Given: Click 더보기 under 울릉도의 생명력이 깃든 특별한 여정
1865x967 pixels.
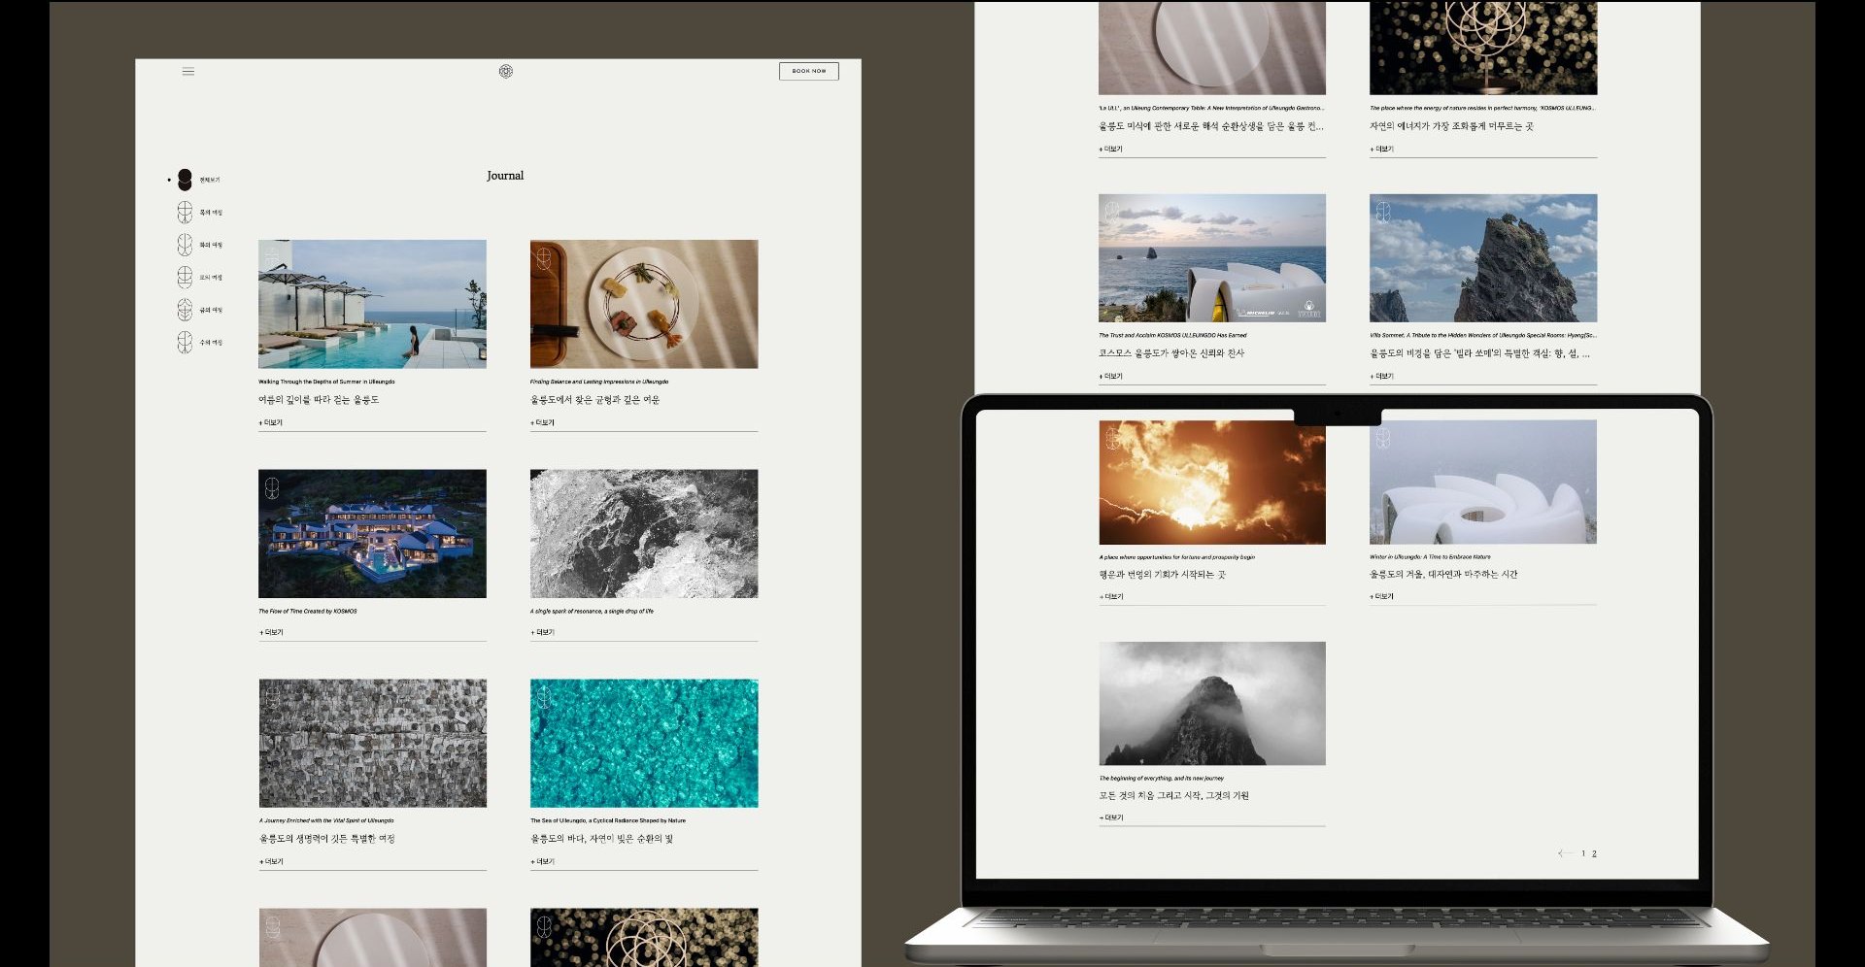Looking at the screenshot, I should (x=271, y=861).
